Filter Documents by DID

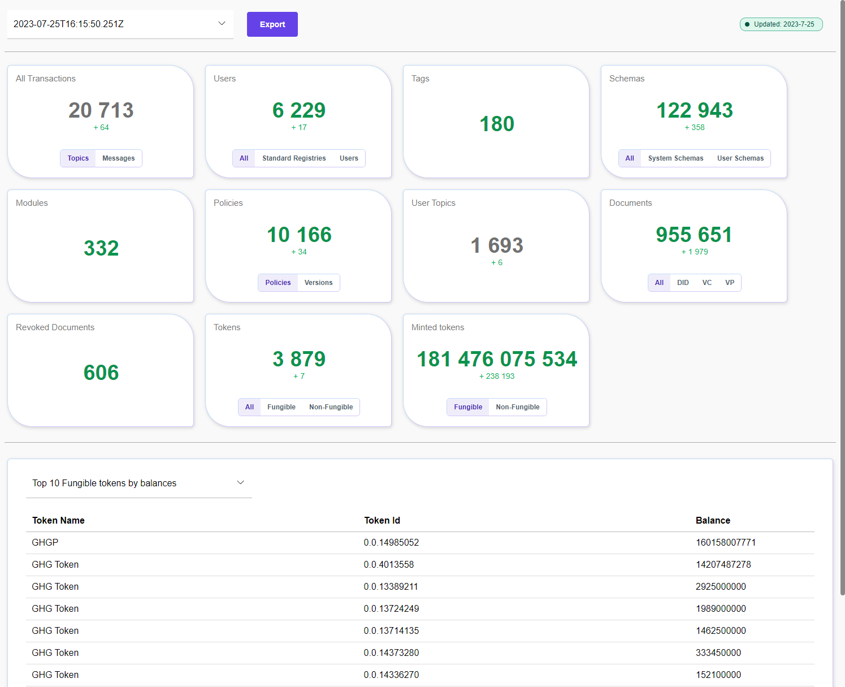[683, 283]
